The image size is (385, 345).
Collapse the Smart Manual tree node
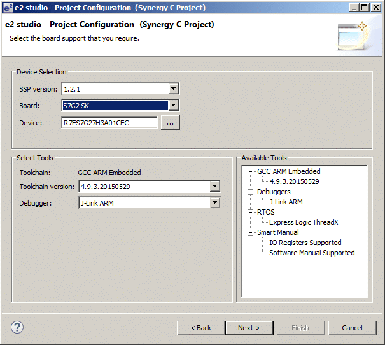251,233
